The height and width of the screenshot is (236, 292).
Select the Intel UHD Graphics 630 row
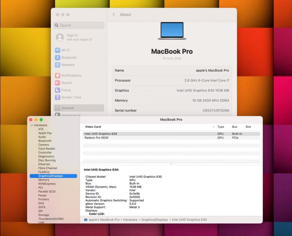(x=171, y=134)
